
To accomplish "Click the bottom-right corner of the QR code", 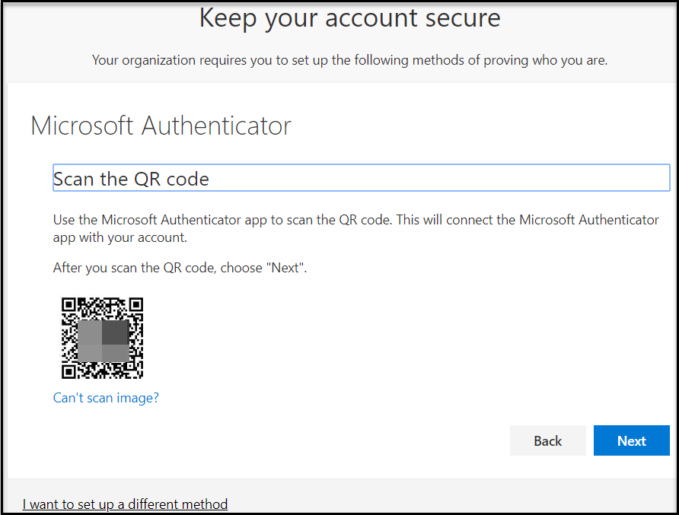I will click(139, 374).
